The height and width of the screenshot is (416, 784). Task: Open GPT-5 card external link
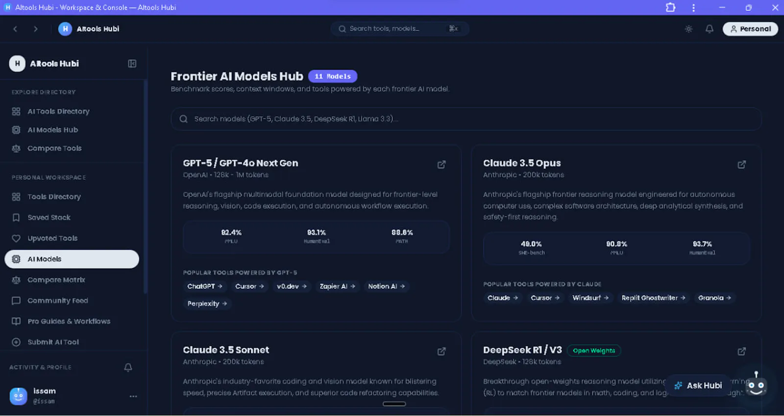pyautogui.click(x=441, y=165)
